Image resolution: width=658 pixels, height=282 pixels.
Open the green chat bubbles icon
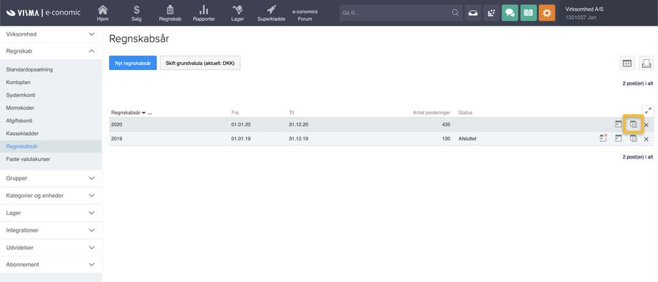(x=510, y=13)
